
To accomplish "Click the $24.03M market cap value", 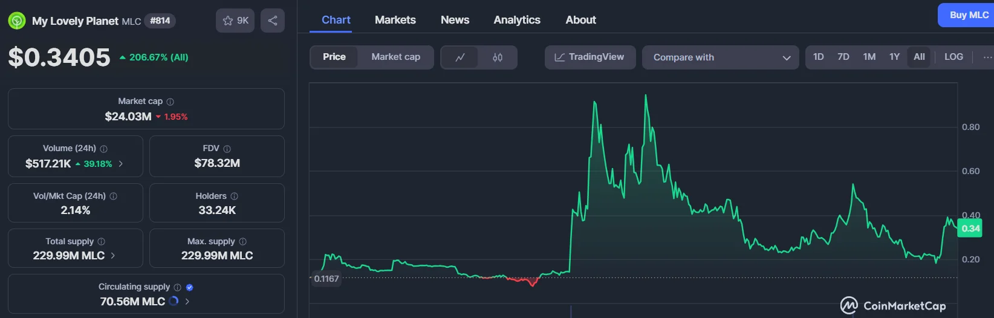I will tap(128, 117).
